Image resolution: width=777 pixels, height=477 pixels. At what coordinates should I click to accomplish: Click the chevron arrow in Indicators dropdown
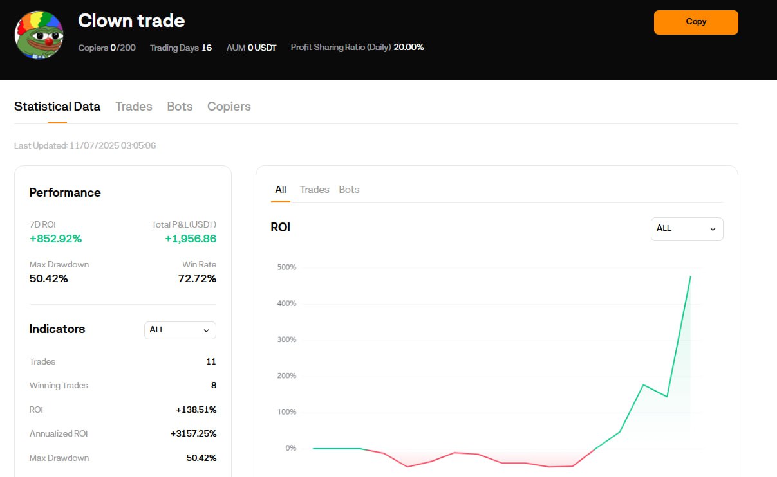[x=206, y=330]
